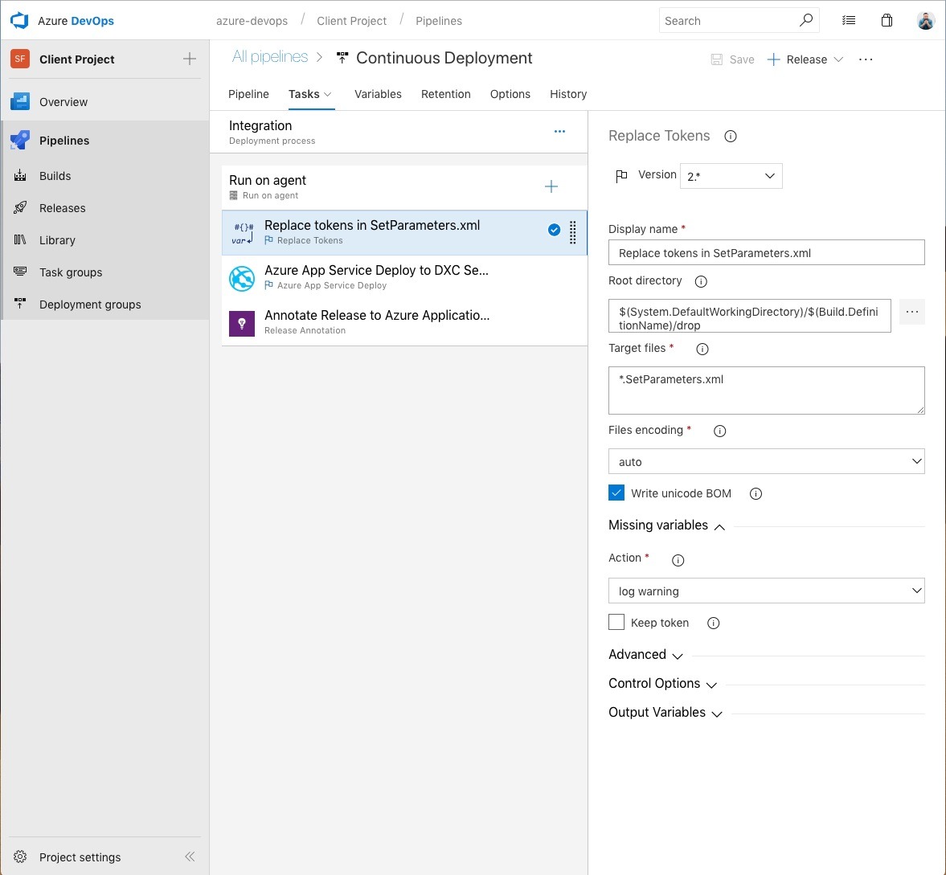Select Annotate Release to Azure Application task
The width and height of the screenshot is (946, 875).
[x=404, y=323]
